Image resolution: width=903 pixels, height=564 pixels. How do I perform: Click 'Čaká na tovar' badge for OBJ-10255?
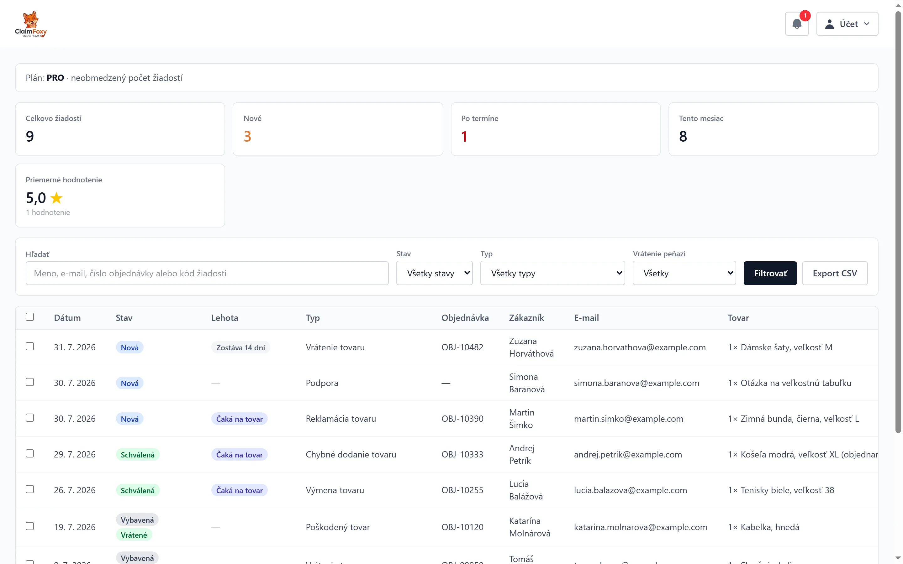[x=239, y=490]
